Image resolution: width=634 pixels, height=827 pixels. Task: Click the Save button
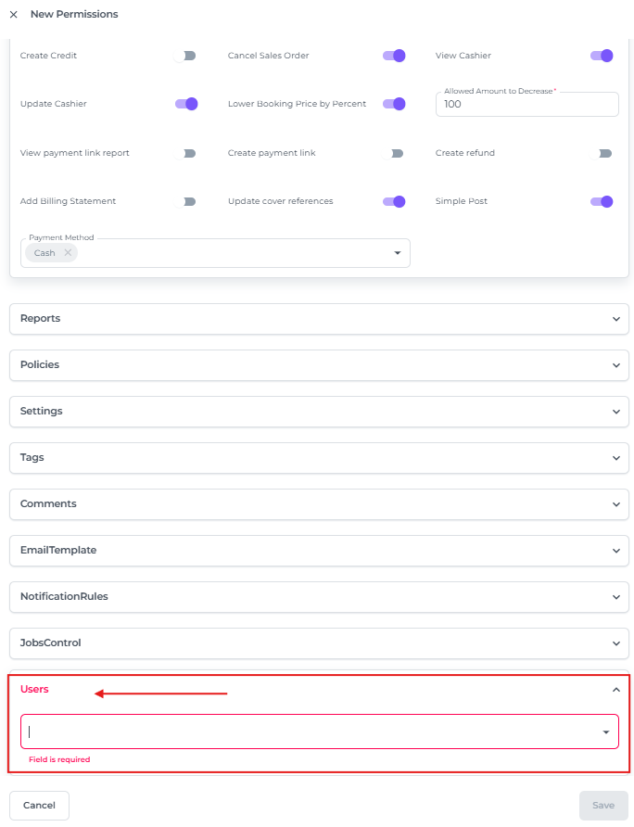[602, 806]
